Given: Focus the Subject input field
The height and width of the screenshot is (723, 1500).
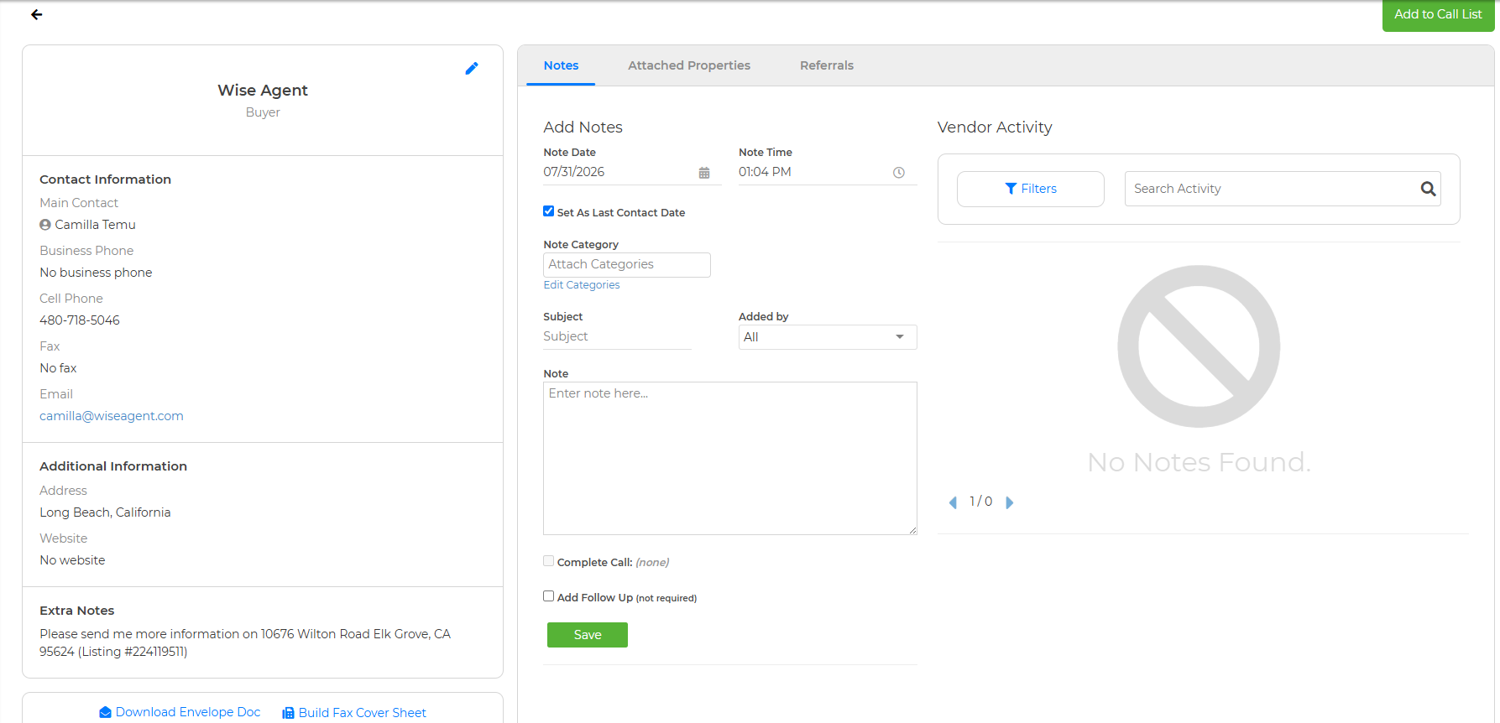Looking at the screenshot, I should click(617, 337).
